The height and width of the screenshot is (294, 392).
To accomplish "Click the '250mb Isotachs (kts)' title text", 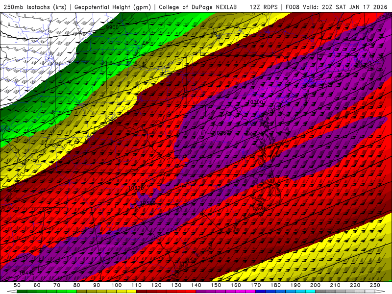I will 35,7.
